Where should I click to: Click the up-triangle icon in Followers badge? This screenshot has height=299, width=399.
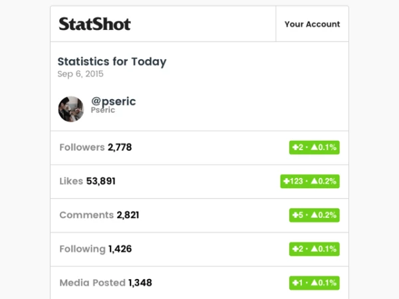pyautogui.click(x=315, y=147)
